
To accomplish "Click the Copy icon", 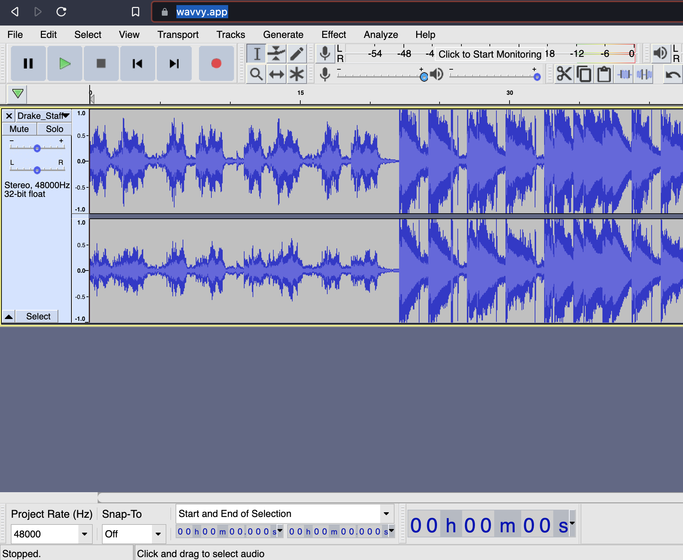I will click(x=584, y=74).
